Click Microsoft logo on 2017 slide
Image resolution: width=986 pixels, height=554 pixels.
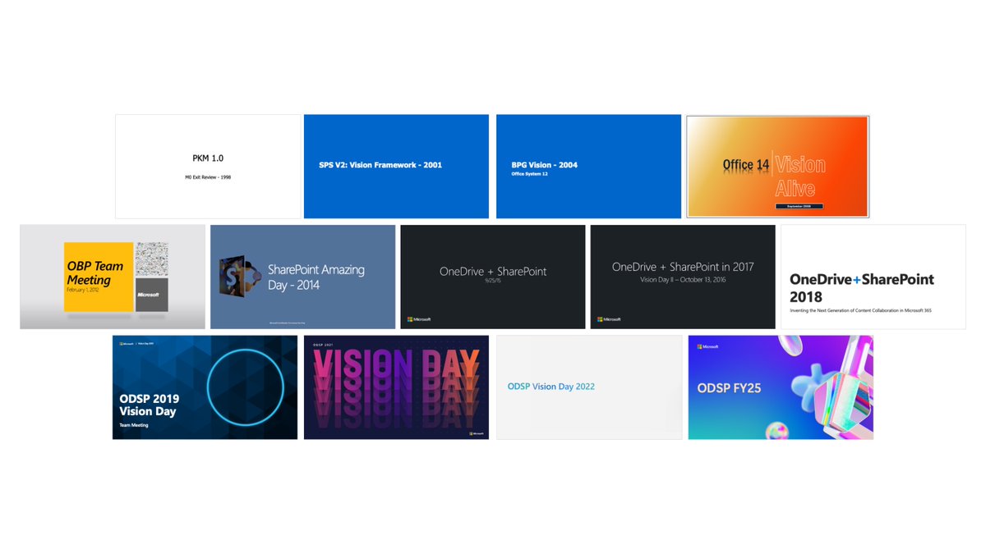[x=609, y=319]
